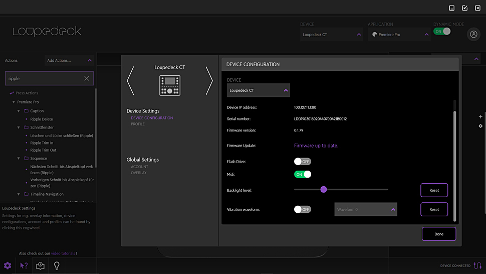Open Device dropdown in configuration dialog

click(258, 90)
